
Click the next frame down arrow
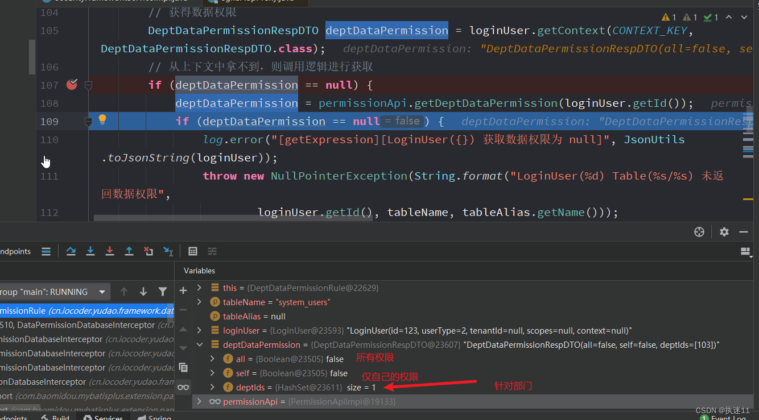143,292
